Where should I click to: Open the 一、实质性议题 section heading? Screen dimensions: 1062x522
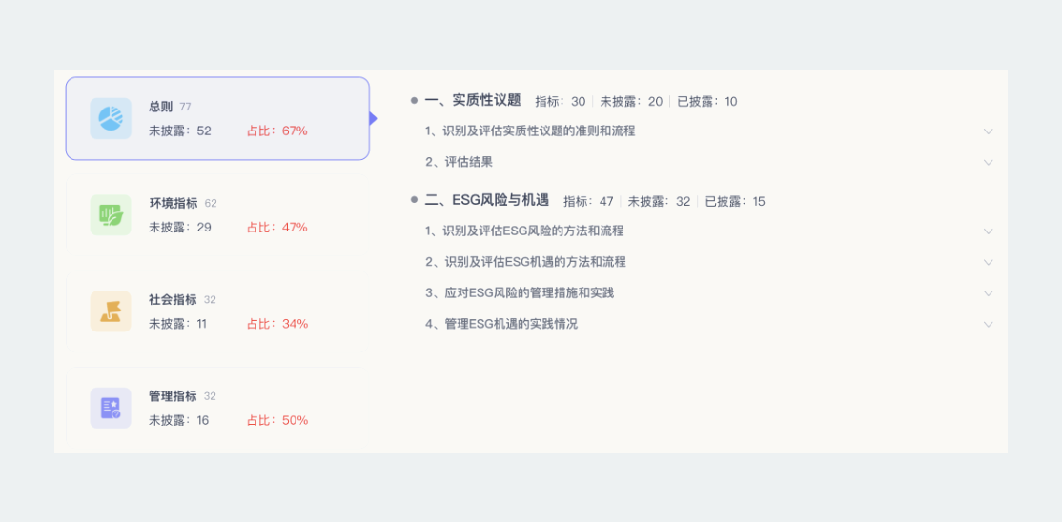(473, 100)
